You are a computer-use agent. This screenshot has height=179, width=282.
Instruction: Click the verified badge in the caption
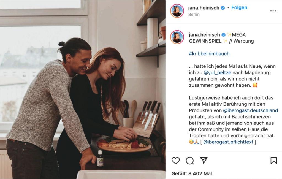(223, 35)
